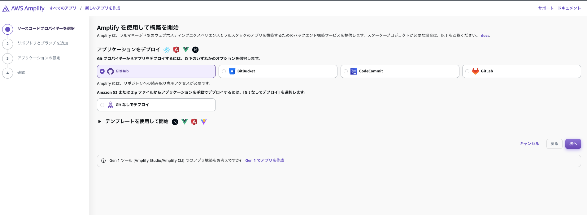Click the 戻る button
Viewport: 587px width, 215px height.
point(554,144)
